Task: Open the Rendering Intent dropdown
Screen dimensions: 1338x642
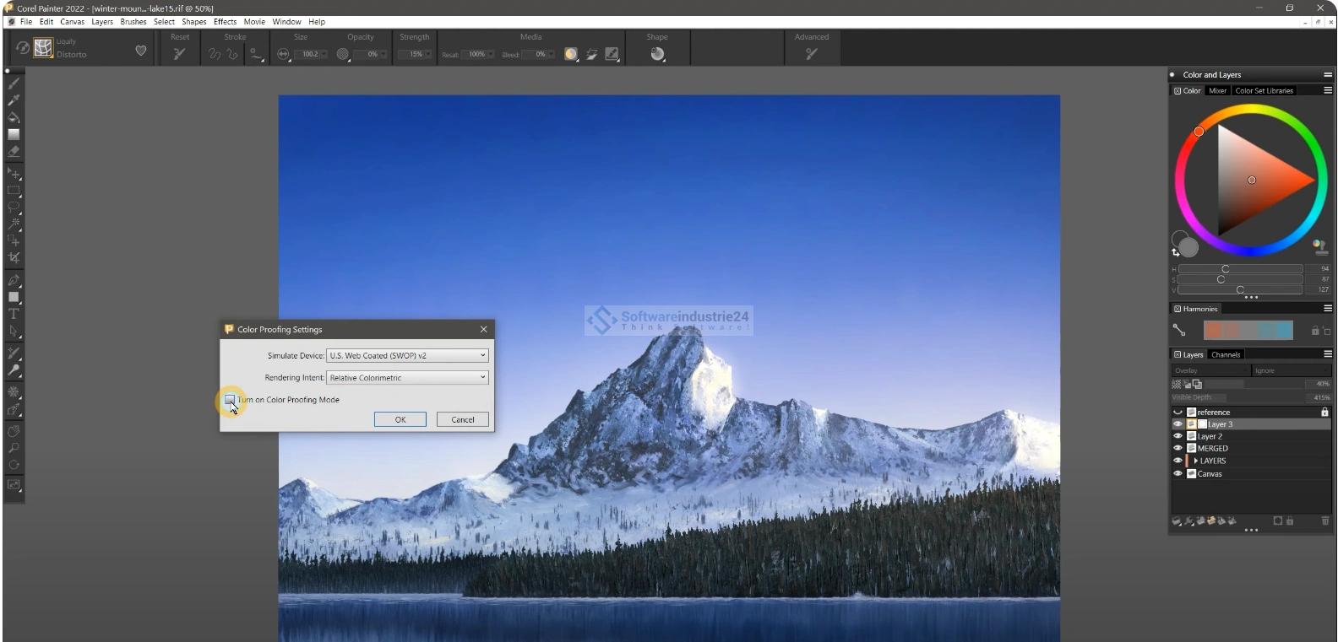Action: [407, 378]
